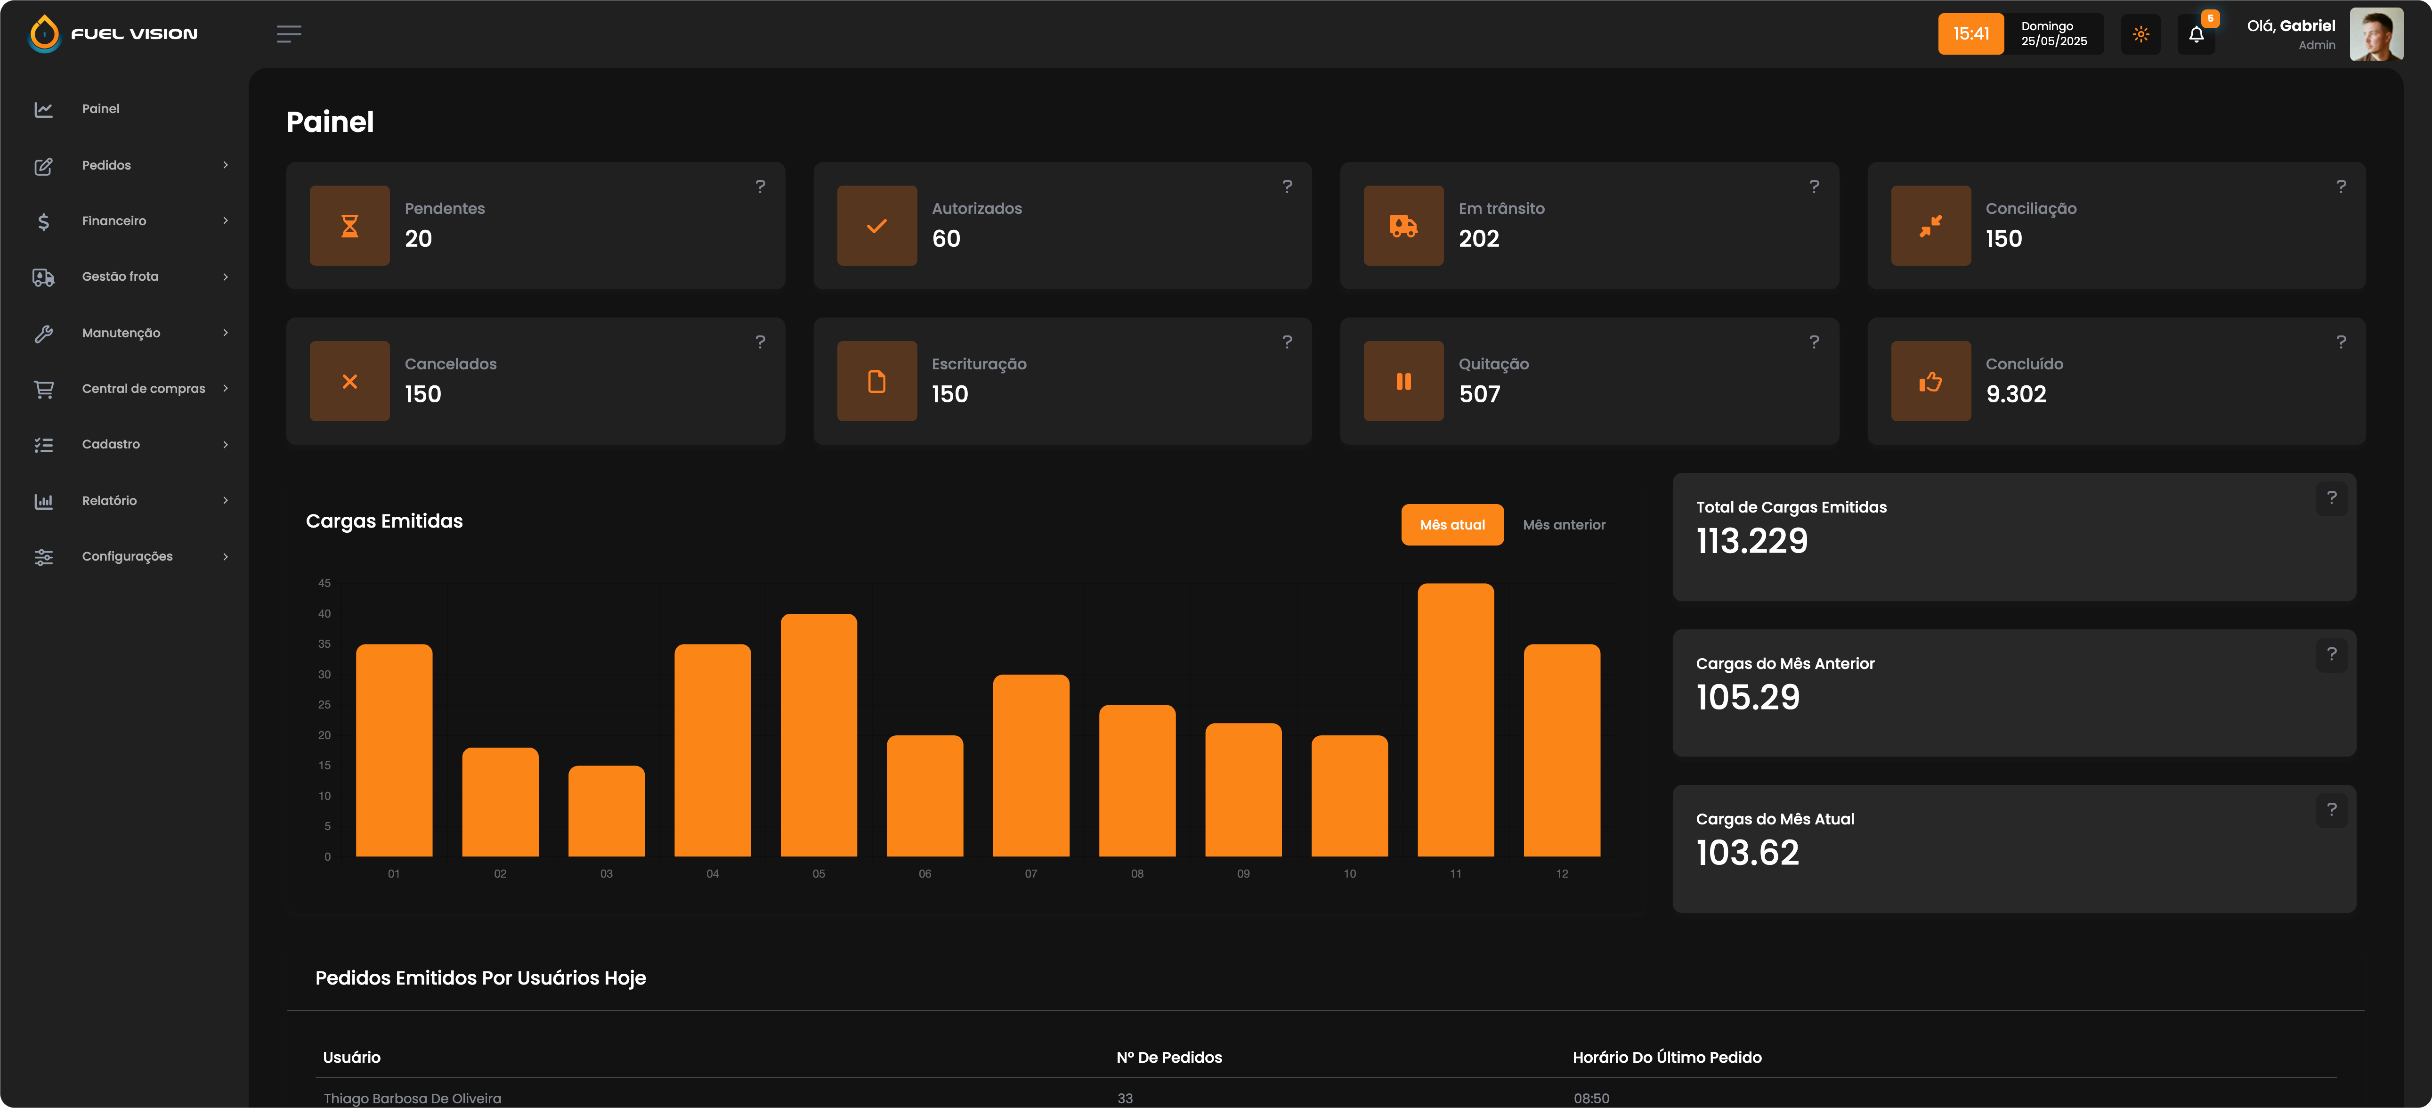
Task: Click the Cancelados X icon
Action: pyautogui.click(x=349, y=382)
